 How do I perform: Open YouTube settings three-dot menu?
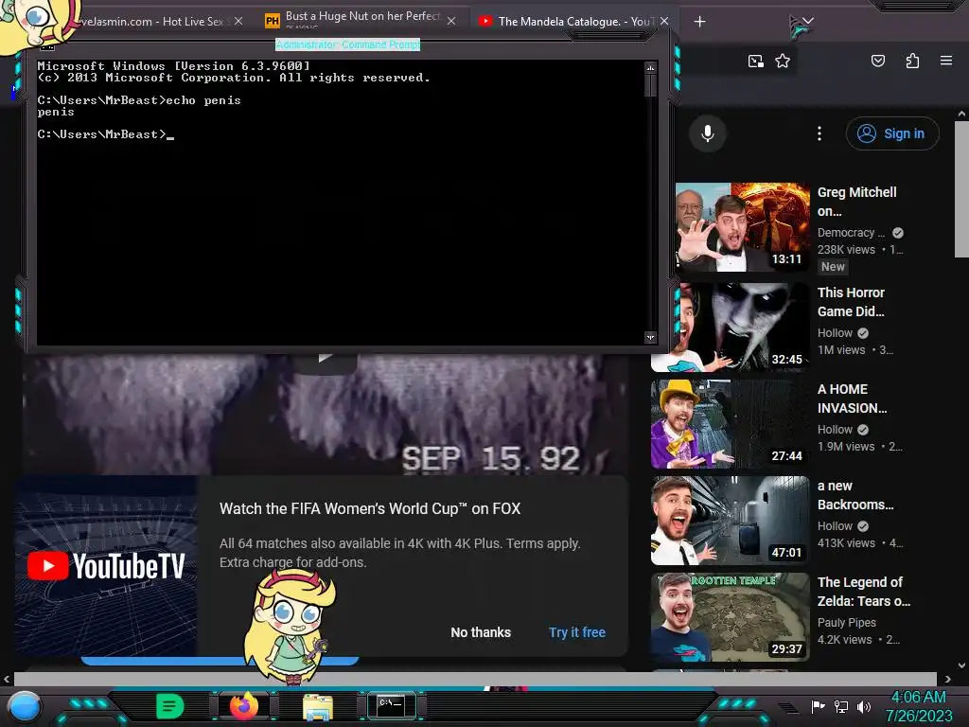coord(819,133)
